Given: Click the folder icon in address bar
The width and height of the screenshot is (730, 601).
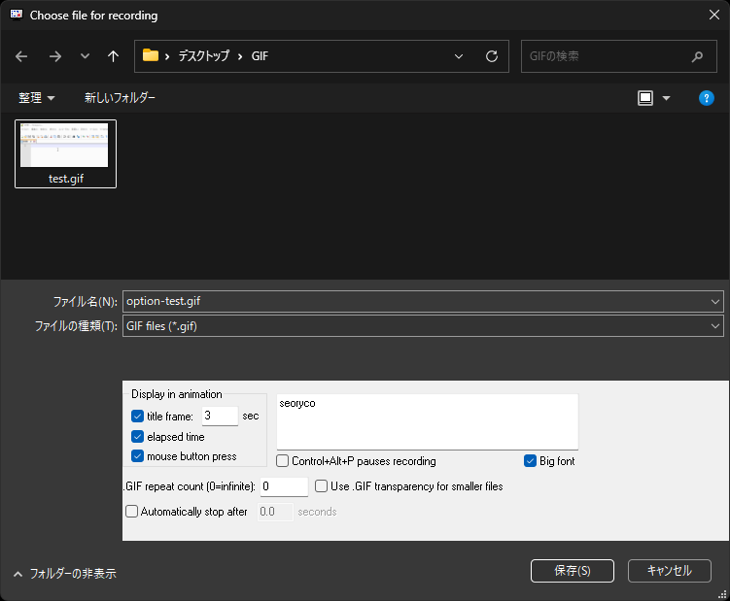Looking at the screenshot, I should click(151, 56).
